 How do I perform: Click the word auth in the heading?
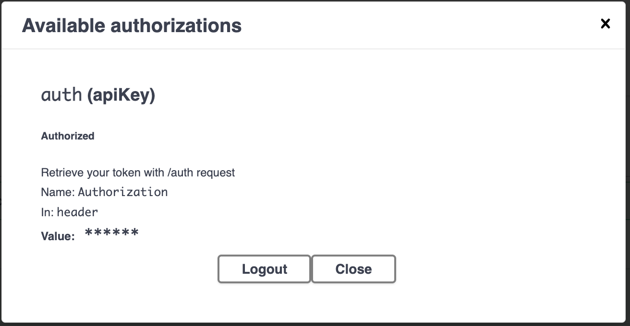tap(61, 95)
